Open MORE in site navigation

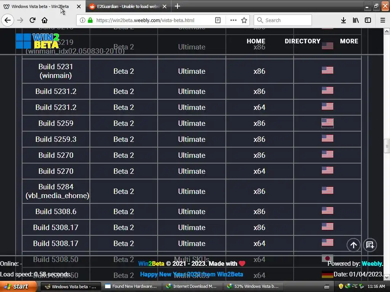[x=349, y=41]
